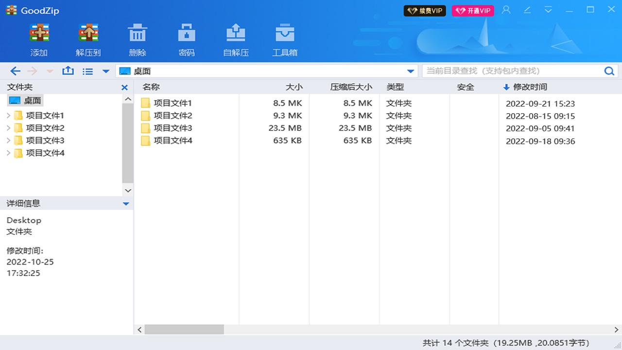Close the 文件夹 panel via its X

pos(124,87)
